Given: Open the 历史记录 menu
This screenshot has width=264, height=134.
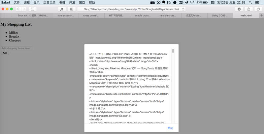Looking at the screenshot, I should pyautogui.click(x=49, y=2).
